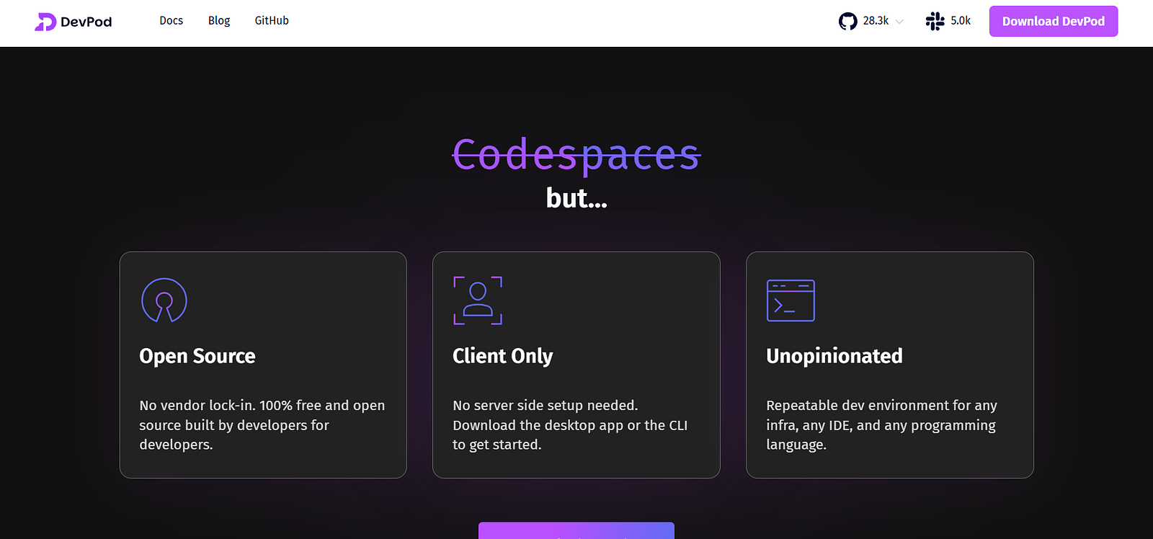The image size is (1153, 539).
Task: Select the Open Source card title
Action: (x=197, y=356)
